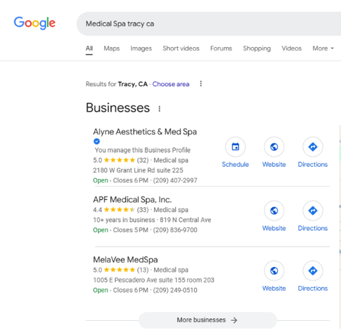341x335 pixels.
Task: Open Alyne Aesthetics website globe icon
Action: [274, 147]
